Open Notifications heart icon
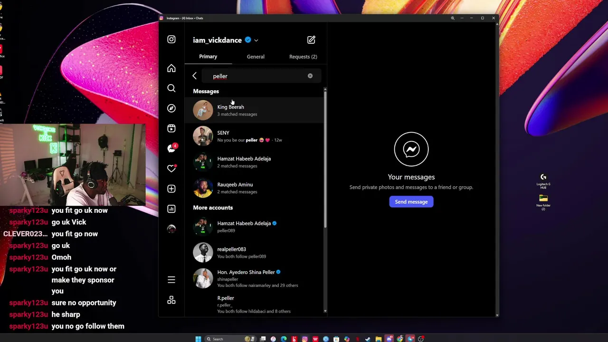This screenshot has width=608, height=342. coord(171,169)
